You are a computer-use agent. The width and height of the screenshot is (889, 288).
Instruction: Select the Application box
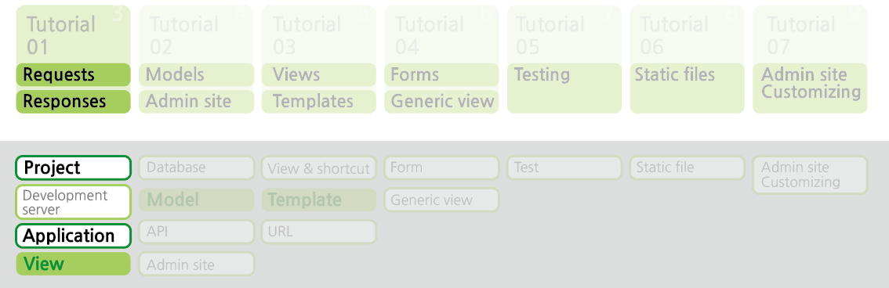pyautogui.click(x=73, y=236)
